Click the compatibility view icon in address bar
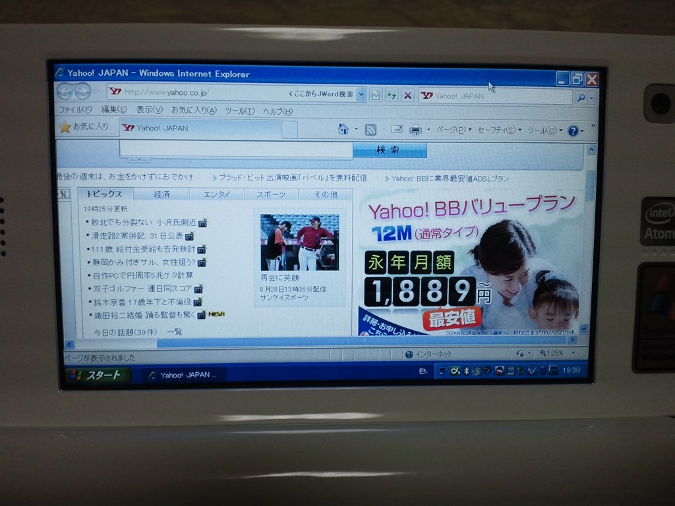 coord(375,95)
